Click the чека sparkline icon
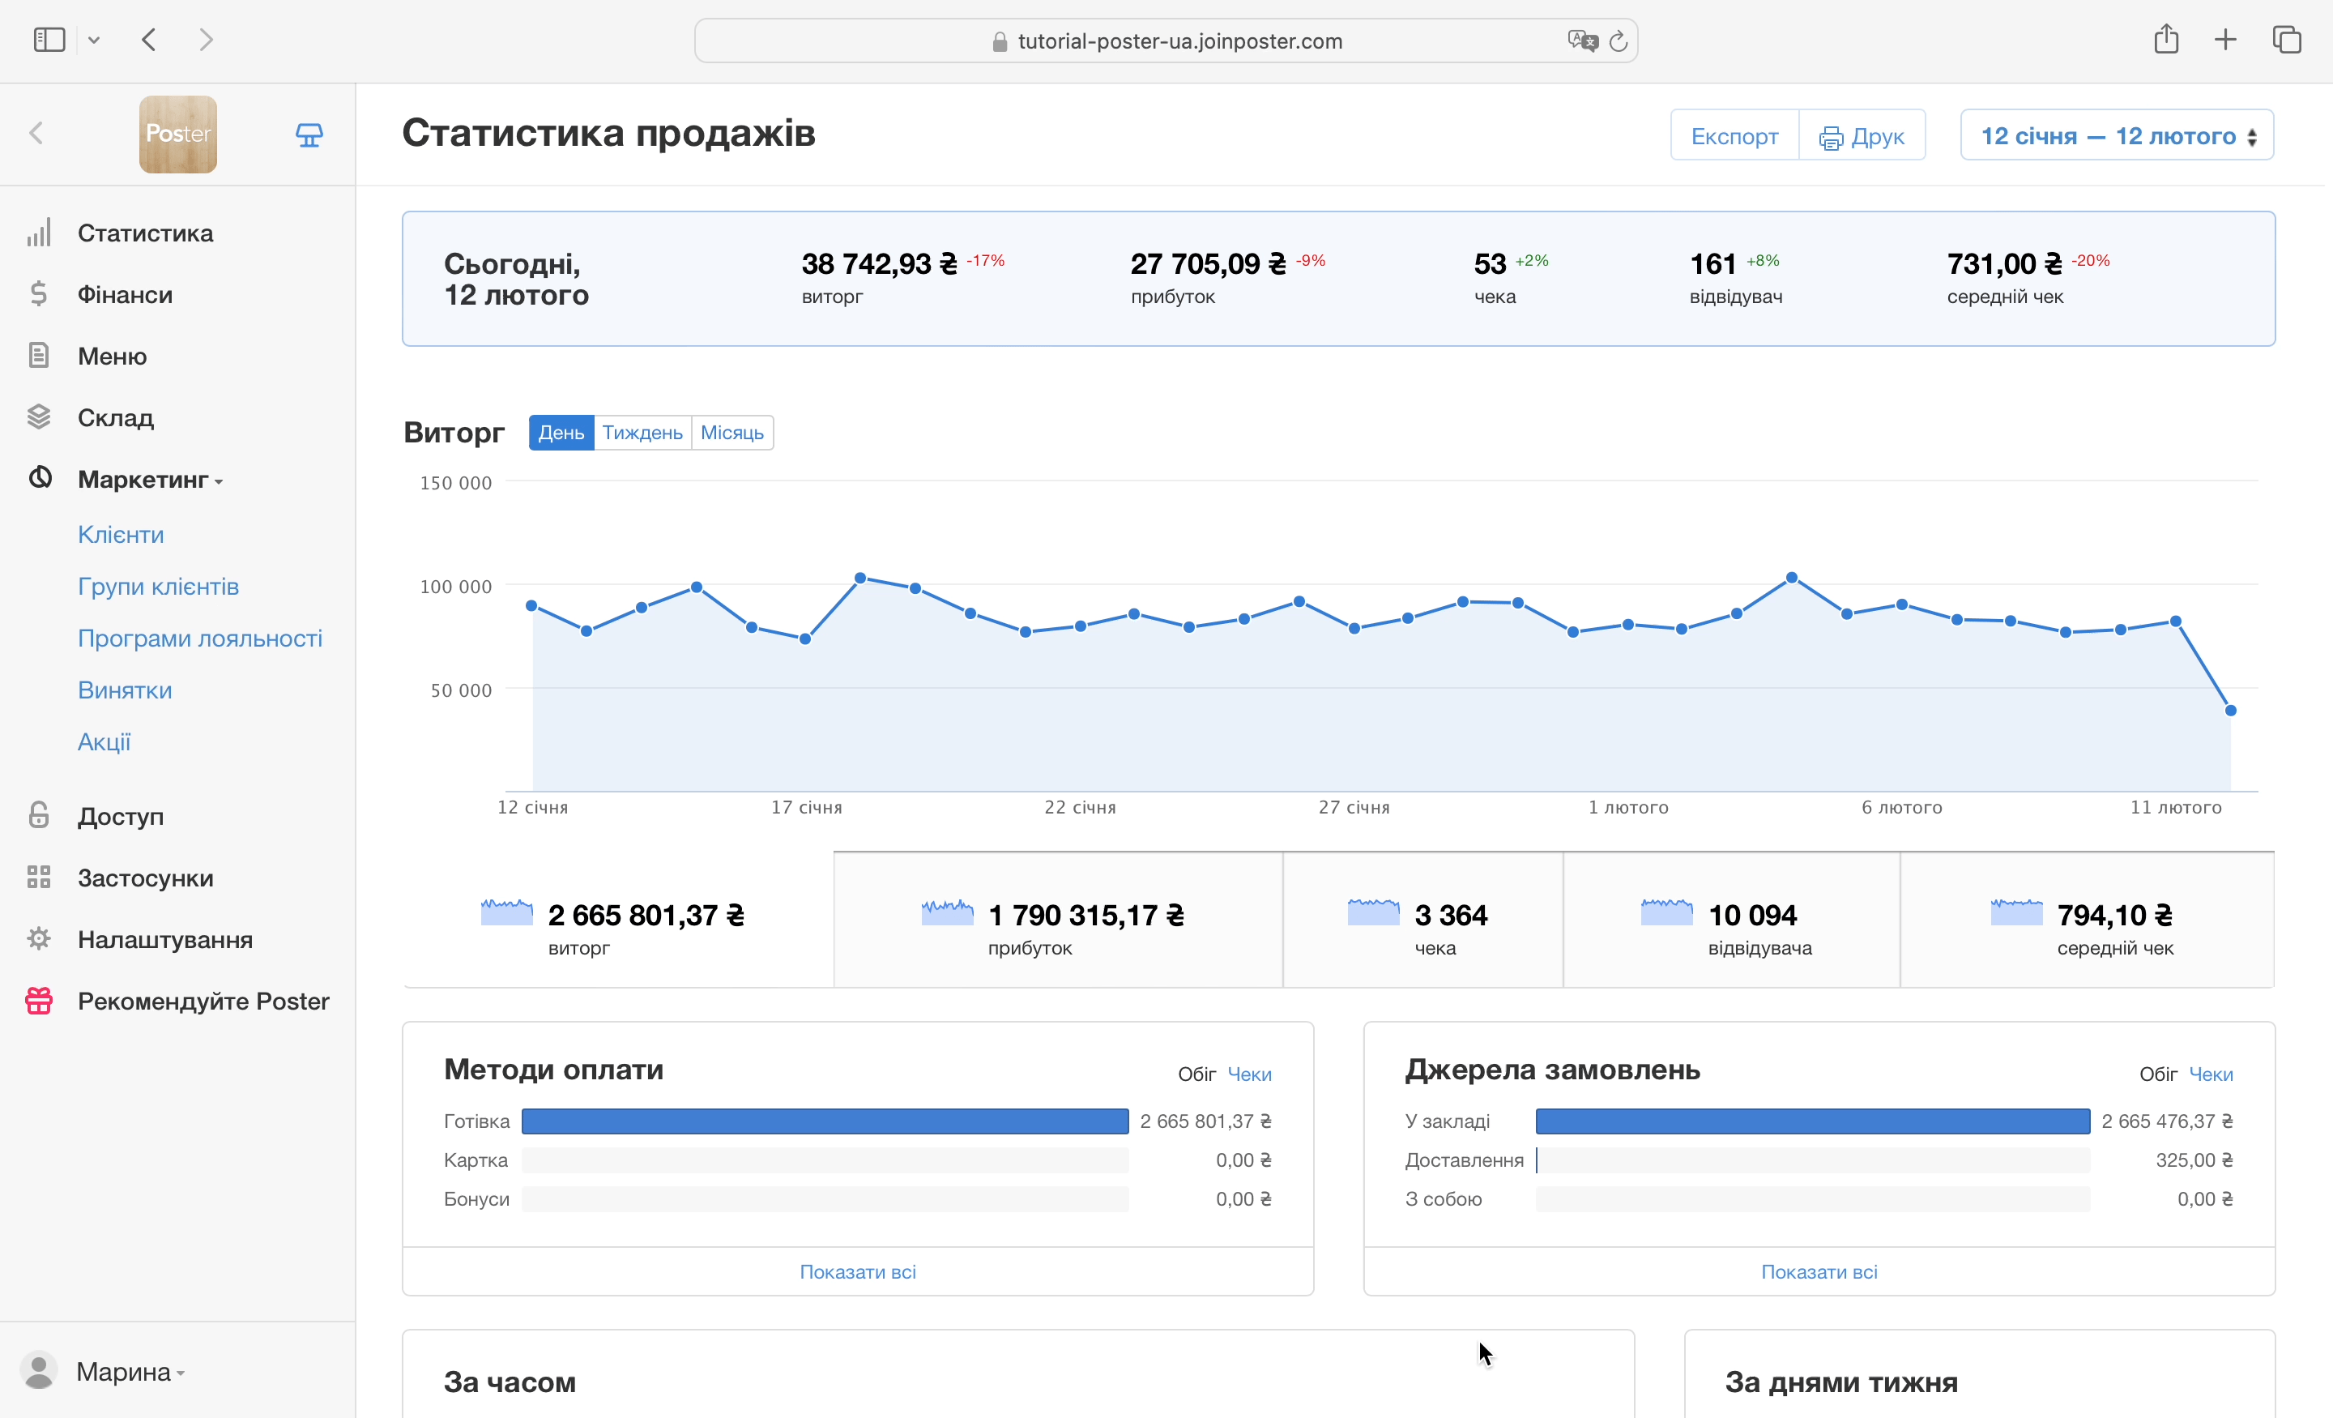Screen dimensions: 2333x1418 click(x=1373, y=912)
